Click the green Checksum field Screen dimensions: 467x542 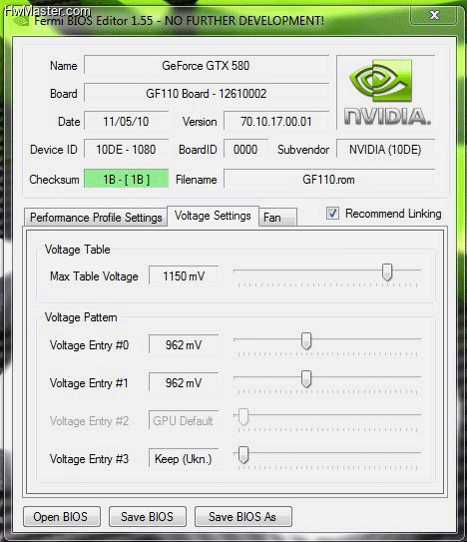[126, 179]
